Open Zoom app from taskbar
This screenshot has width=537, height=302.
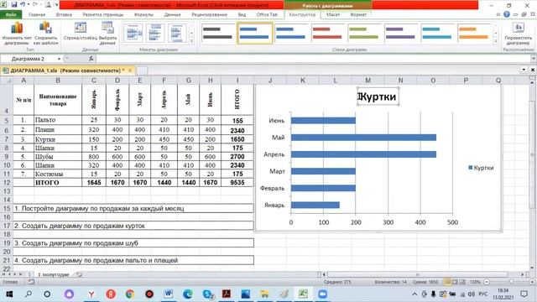(x=322, y=294)
